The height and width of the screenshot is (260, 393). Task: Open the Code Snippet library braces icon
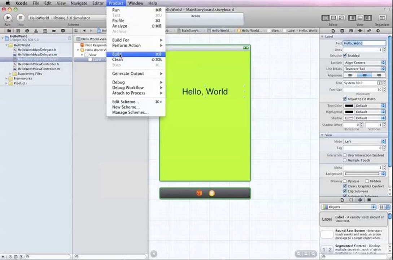pyautogui.click(x=351, y=200)
